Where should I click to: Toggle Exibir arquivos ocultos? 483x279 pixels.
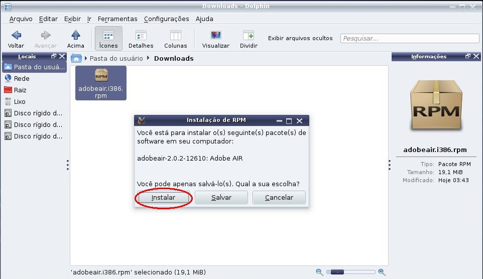[300, 38]
